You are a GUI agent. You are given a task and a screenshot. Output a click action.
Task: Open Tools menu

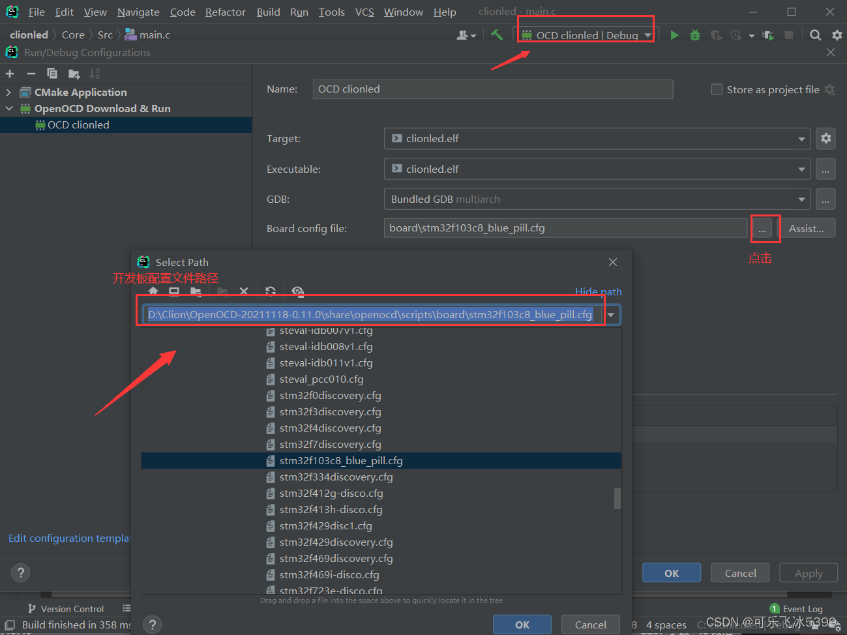coord(331,12)
